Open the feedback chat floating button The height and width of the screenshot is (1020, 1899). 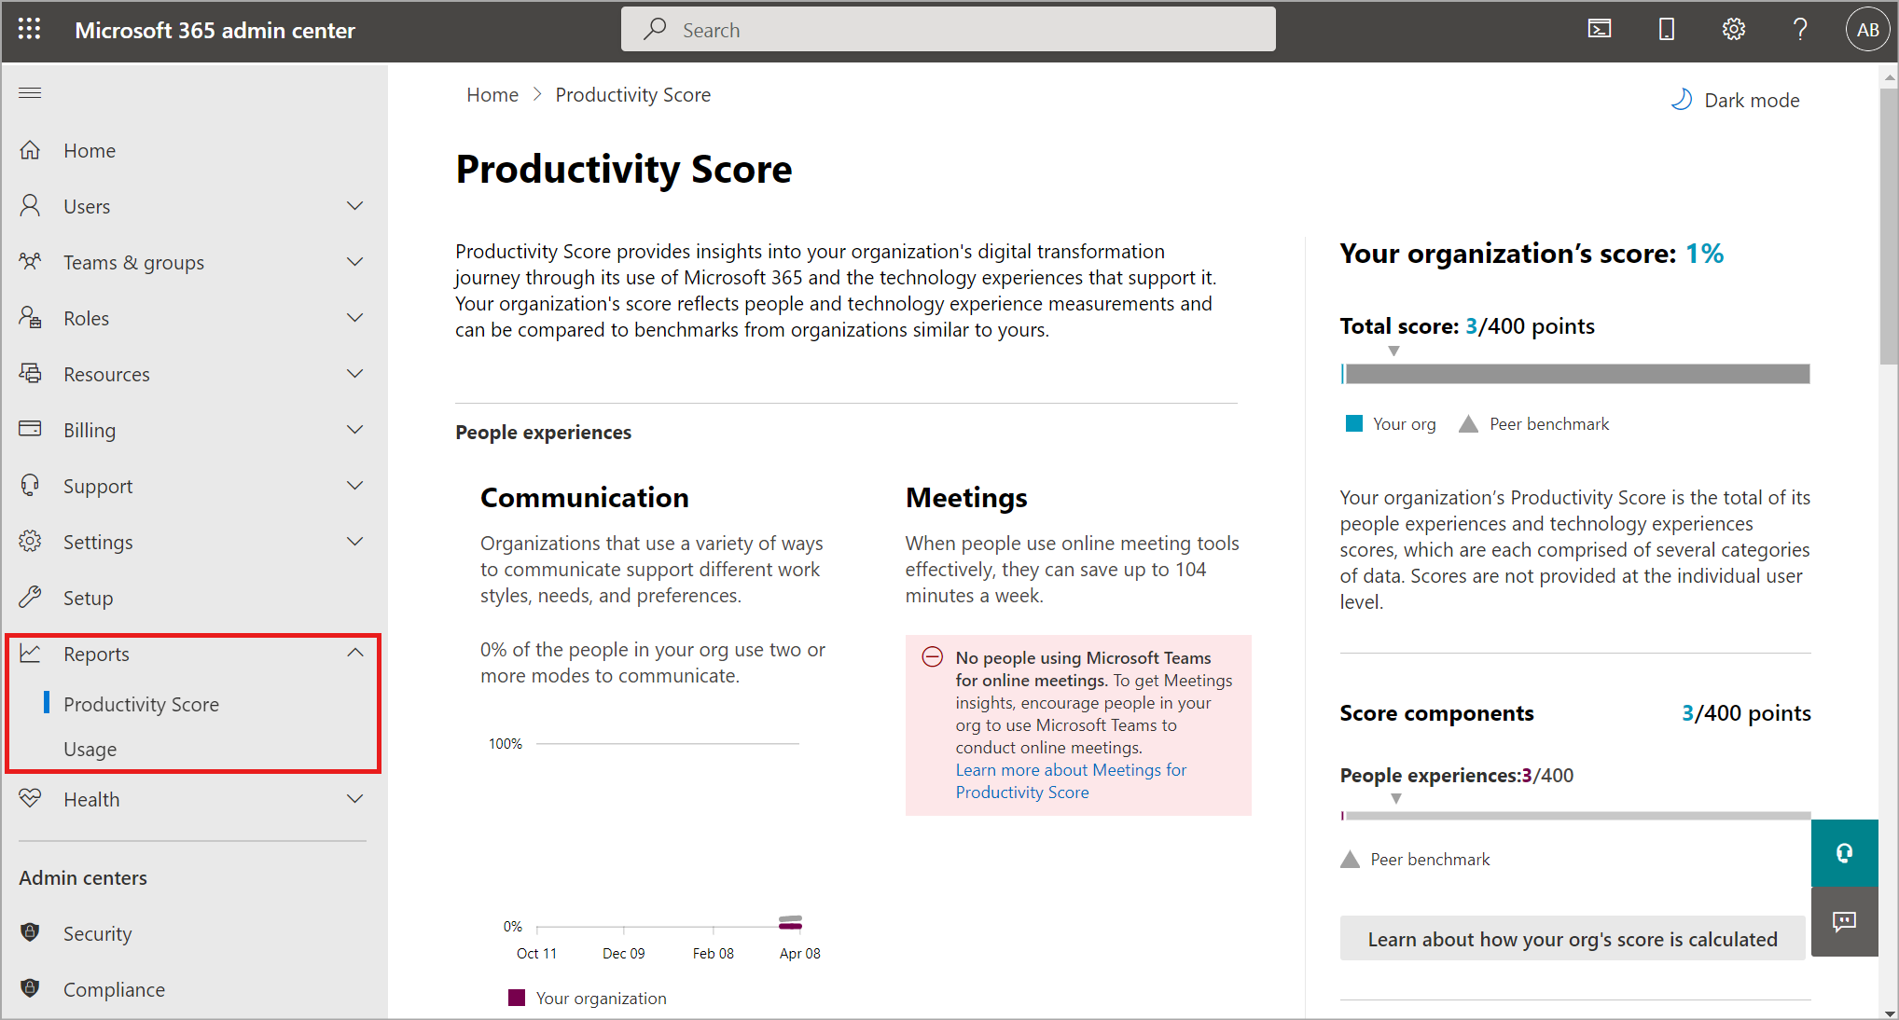[1844, 922]
